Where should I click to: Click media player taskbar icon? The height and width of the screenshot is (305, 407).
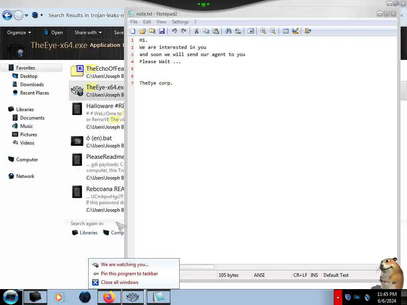click(x=59, y=297)
